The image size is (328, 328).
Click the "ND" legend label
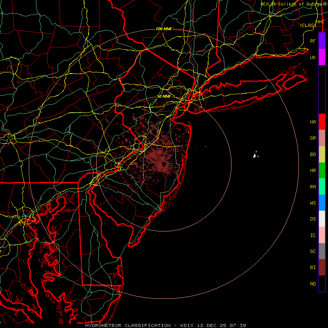point(313,284)
